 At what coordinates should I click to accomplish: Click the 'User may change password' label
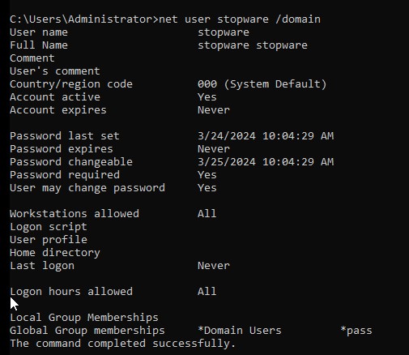(x=87, y=188)
